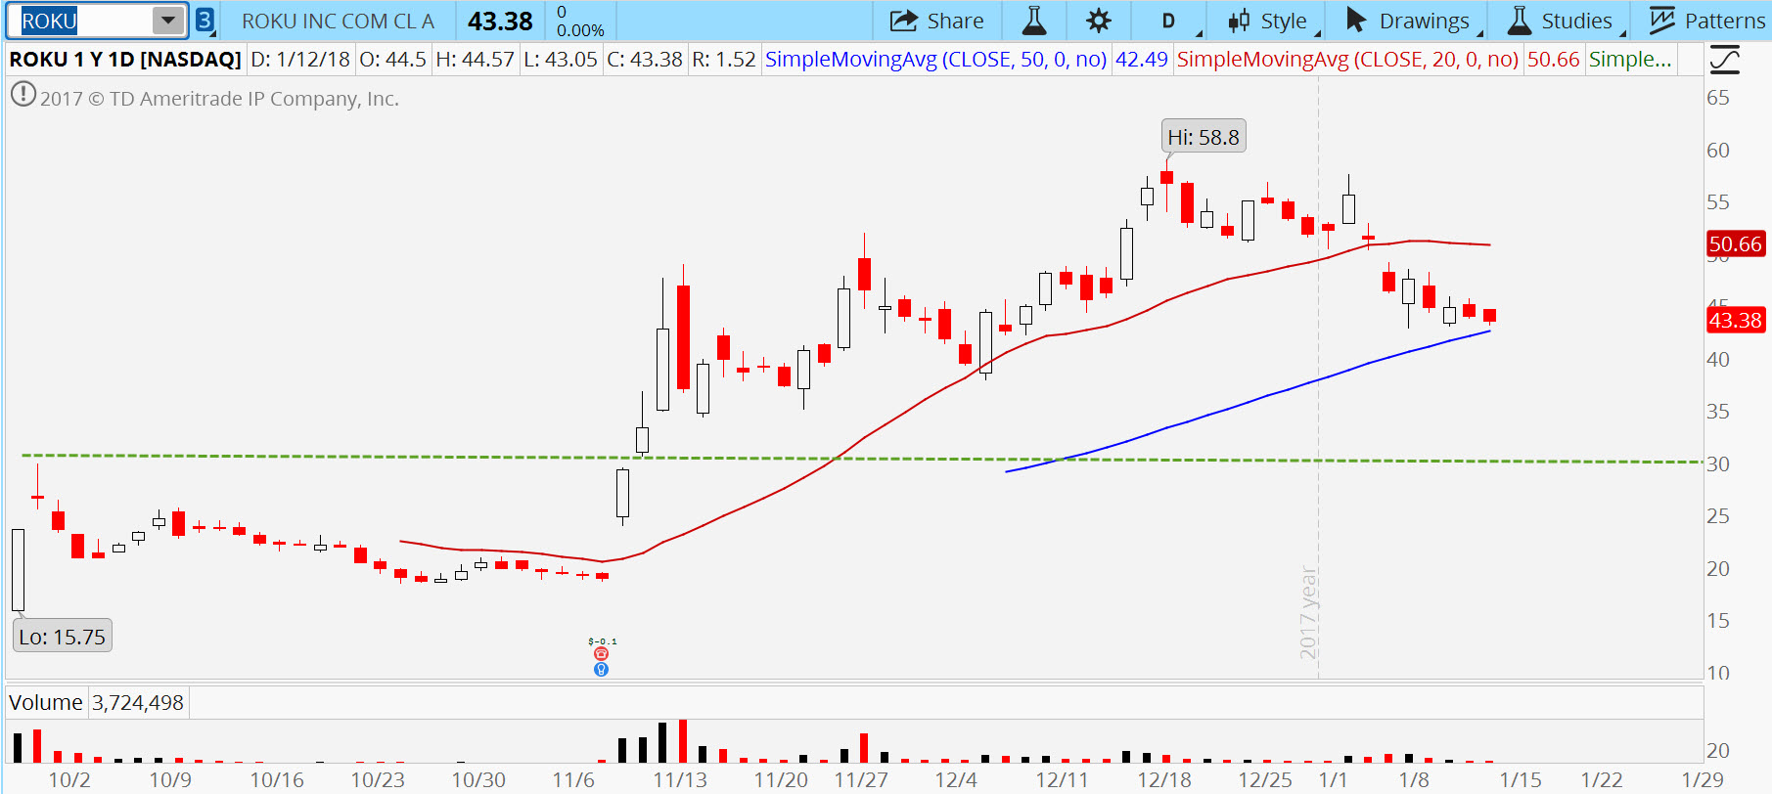Click the red 43.38 price axis tag

pyautogui.click(x=1736, y=320)
